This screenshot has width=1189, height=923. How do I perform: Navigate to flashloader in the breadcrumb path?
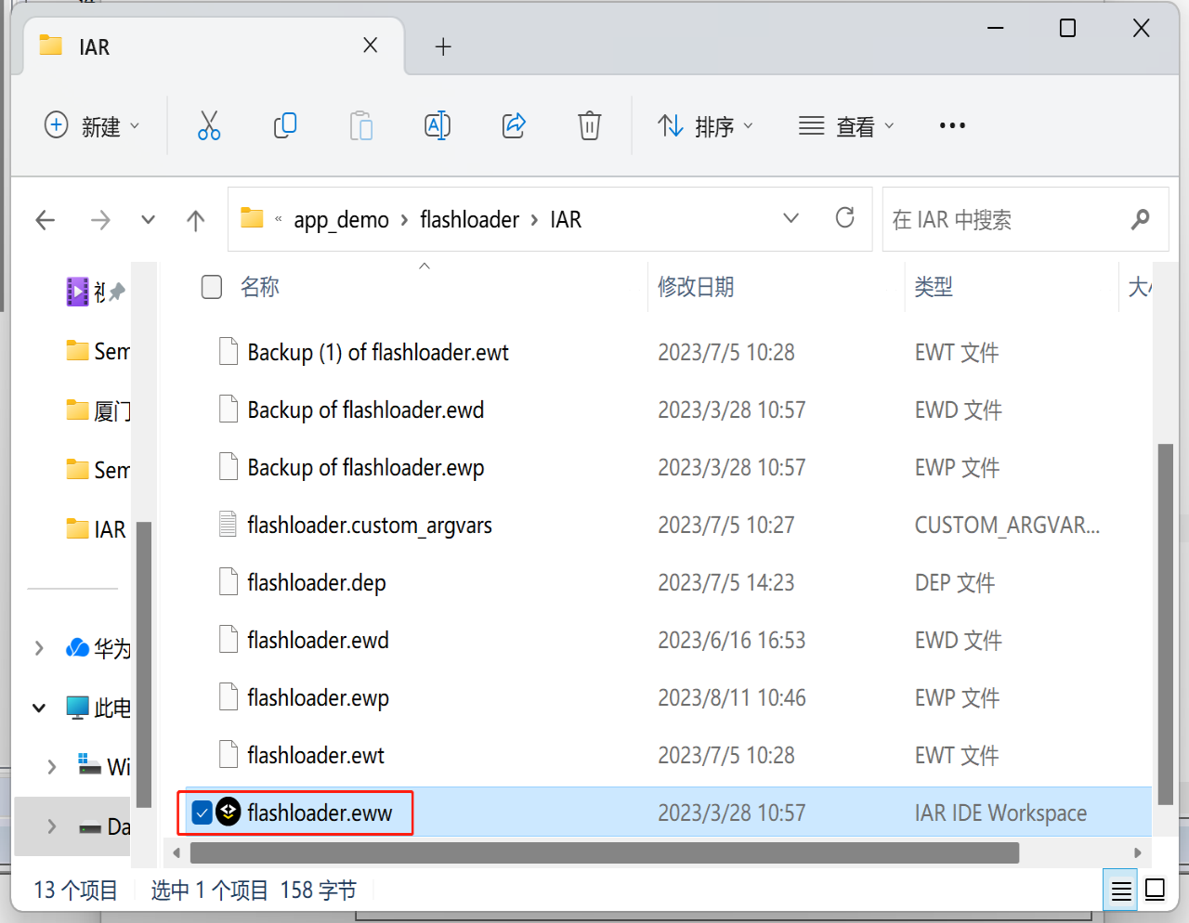coord(469,219)
